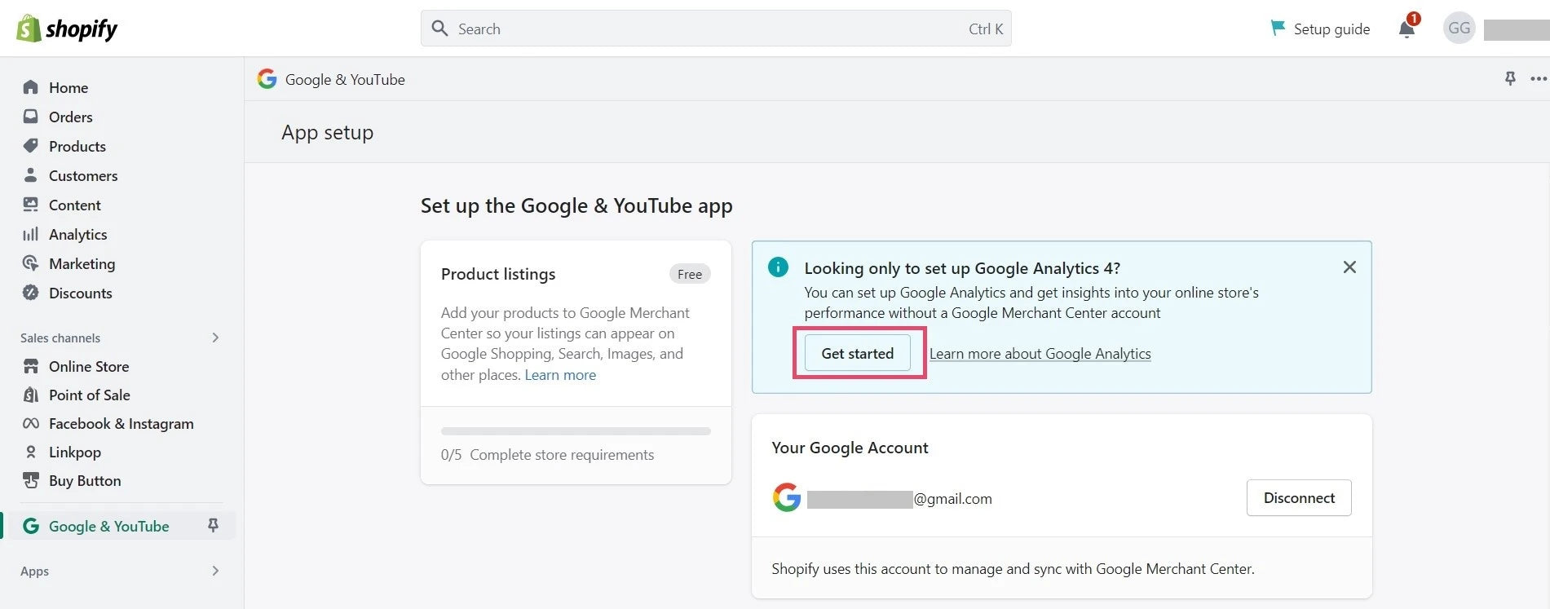Open Analytics from the sidebar

tap(77, 234)
